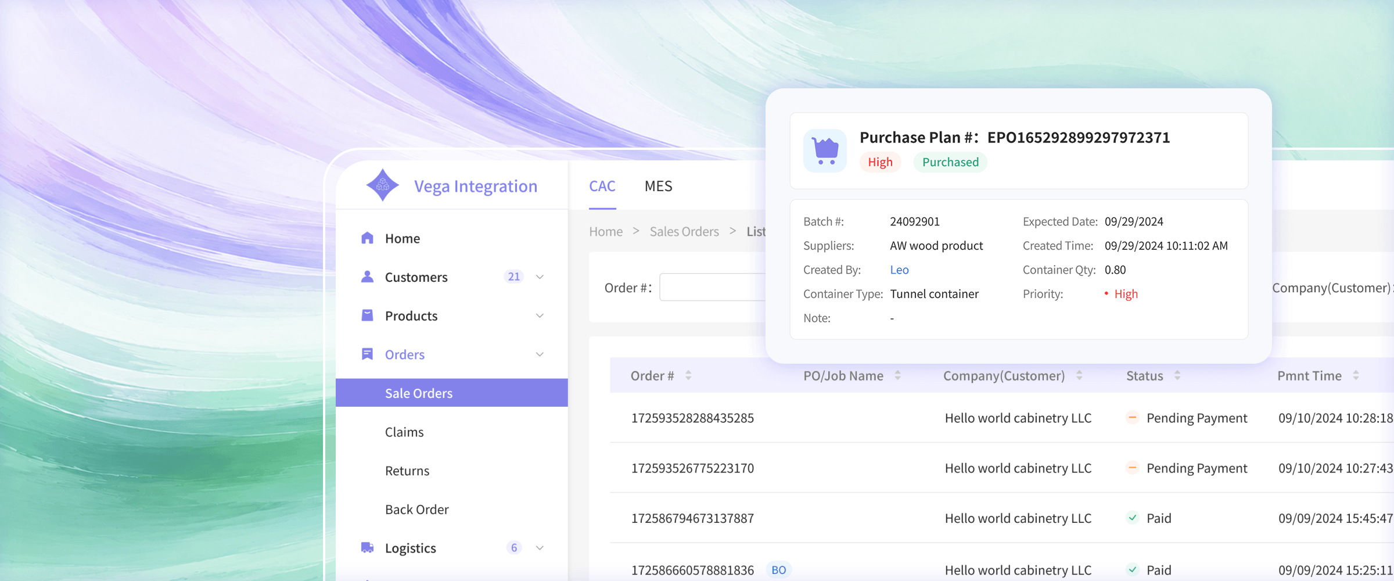
Task: Click the Orders receipt icon
Action: (367, 354)
